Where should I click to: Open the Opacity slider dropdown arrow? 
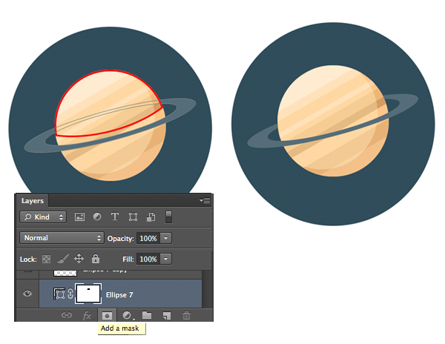[166, 238]
